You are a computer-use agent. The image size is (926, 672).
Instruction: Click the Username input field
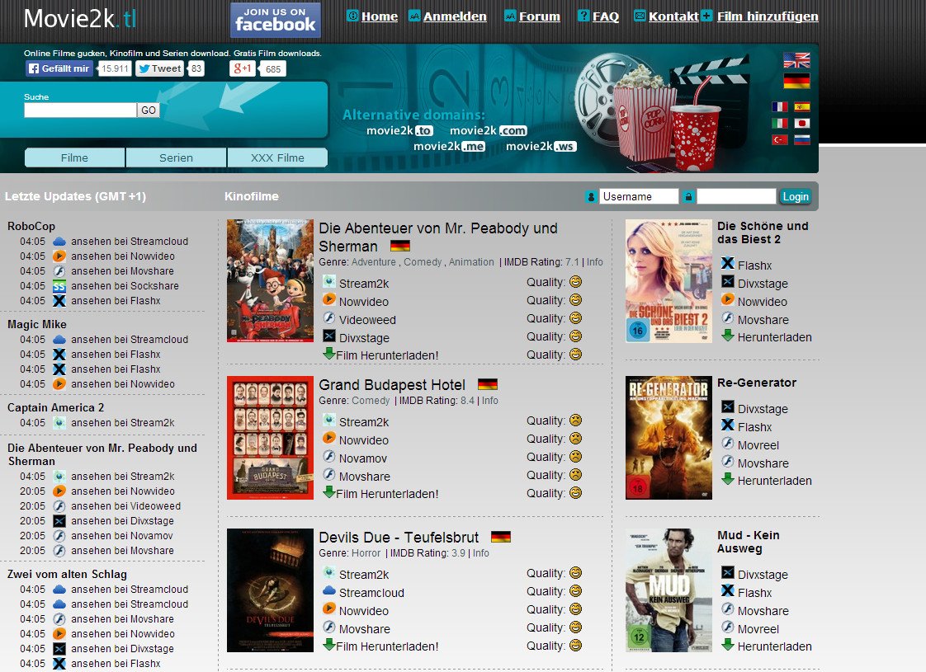639,196
